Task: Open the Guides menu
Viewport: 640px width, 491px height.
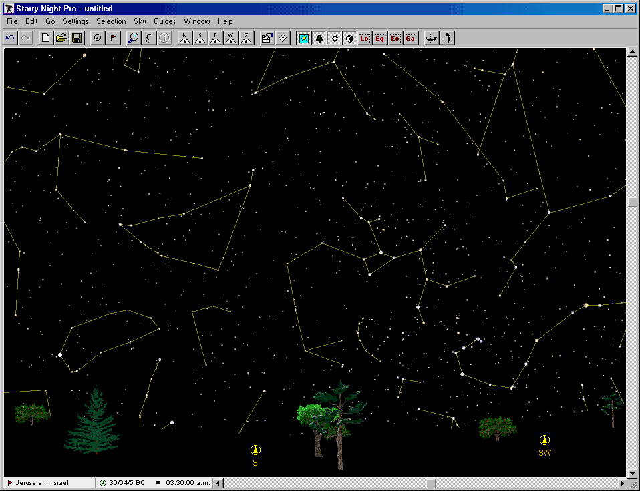Action: point(164,21)
